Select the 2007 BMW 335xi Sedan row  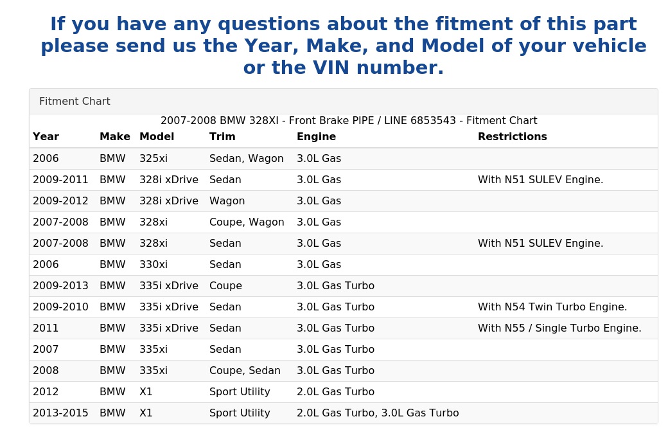(344, 350)
